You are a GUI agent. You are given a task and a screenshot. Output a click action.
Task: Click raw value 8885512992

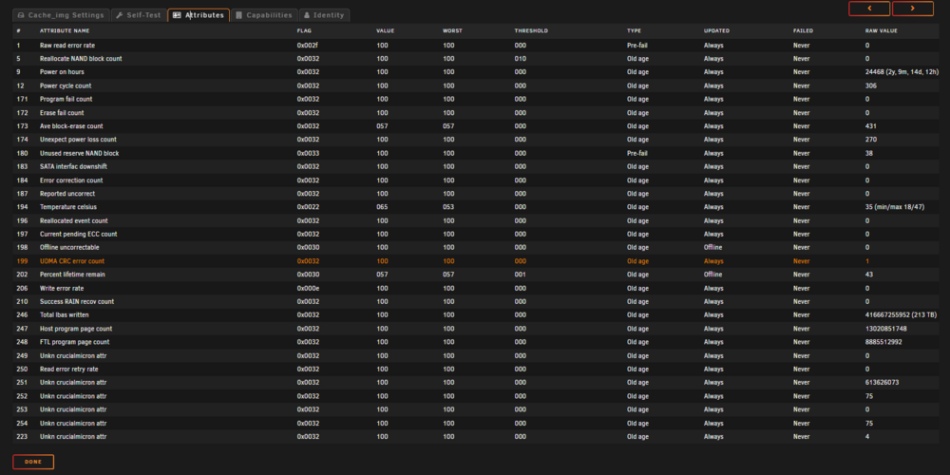[883, 342]
